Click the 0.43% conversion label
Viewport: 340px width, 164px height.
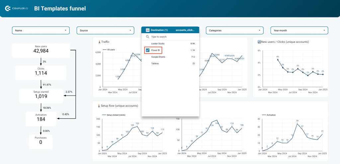[66, 114]
